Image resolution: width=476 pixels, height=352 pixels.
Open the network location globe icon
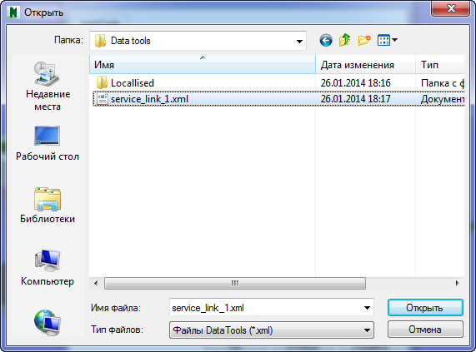(48, 322)
